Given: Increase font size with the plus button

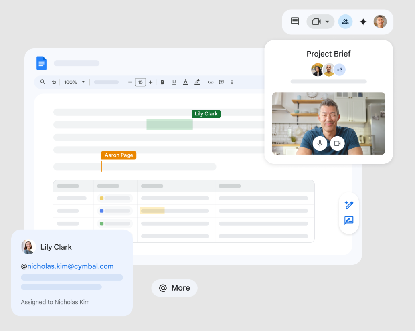Looking at the screenshot, I should click(x=151, y=82).
